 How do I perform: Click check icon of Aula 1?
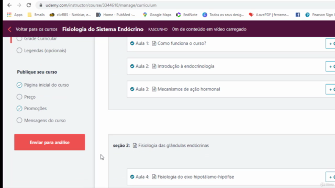click(132, 43)
